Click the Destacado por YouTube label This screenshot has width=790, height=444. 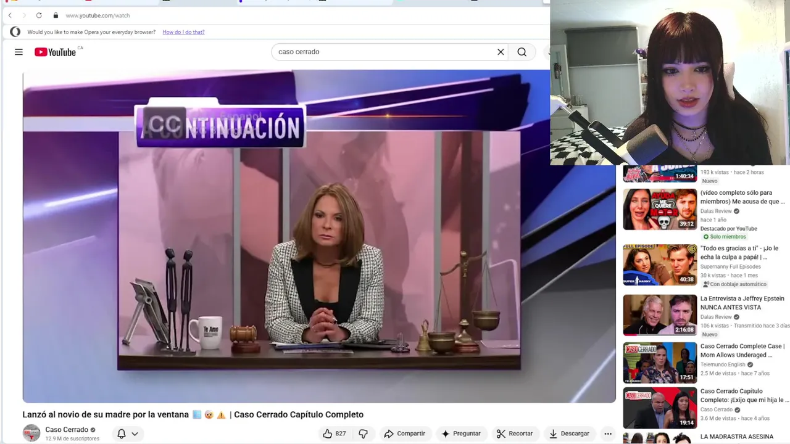(x=728, y=229)
